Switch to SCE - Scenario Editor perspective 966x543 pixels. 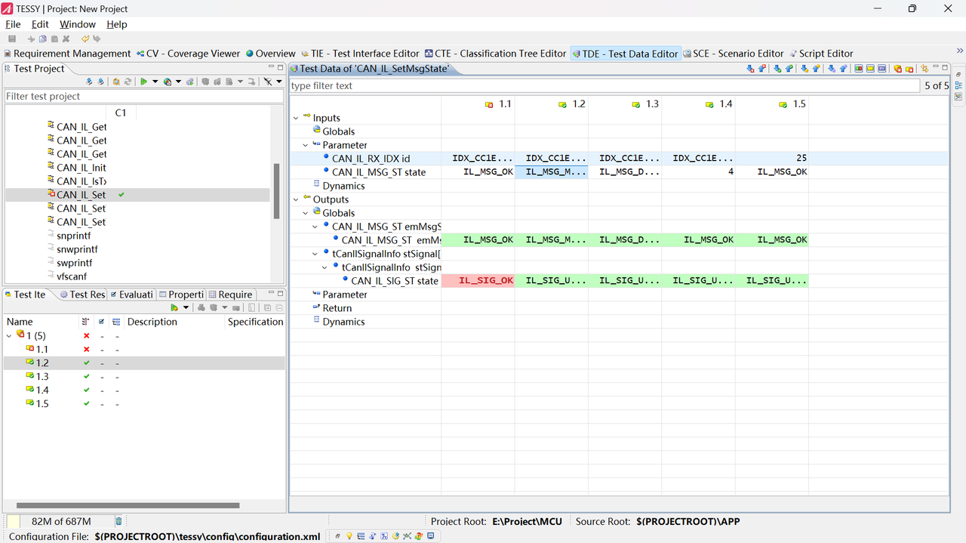pos(733,54)
